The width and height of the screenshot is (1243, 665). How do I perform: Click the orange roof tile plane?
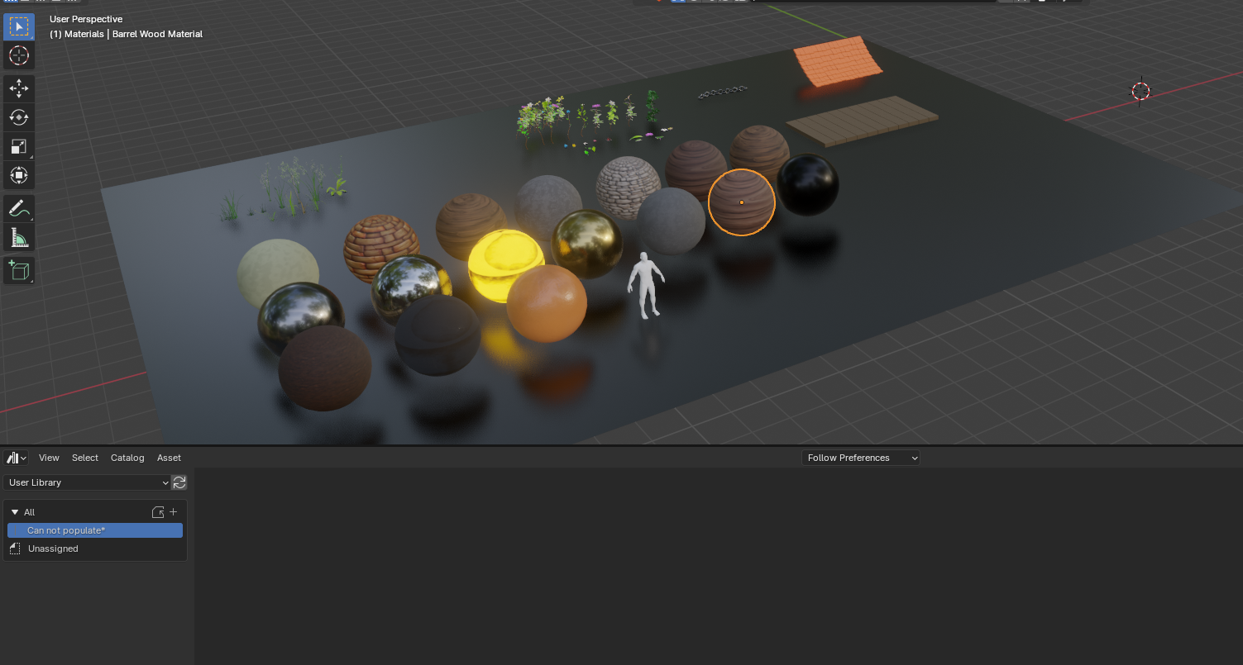tap(840, 60)
